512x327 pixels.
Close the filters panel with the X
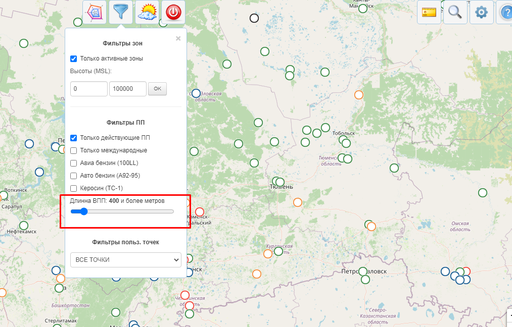pyautogui.click(x=178, y=38)
